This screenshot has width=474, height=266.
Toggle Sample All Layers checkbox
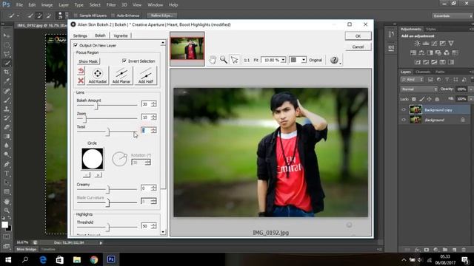point(76,16)
